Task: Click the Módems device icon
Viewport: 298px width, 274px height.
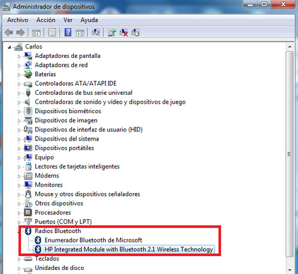Action: [28, 176]
